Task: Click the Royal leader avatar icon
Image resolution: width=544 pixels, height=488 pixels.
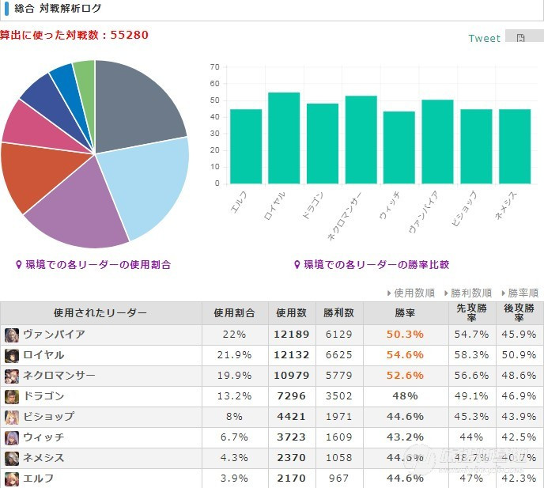Action: (11, 355)
